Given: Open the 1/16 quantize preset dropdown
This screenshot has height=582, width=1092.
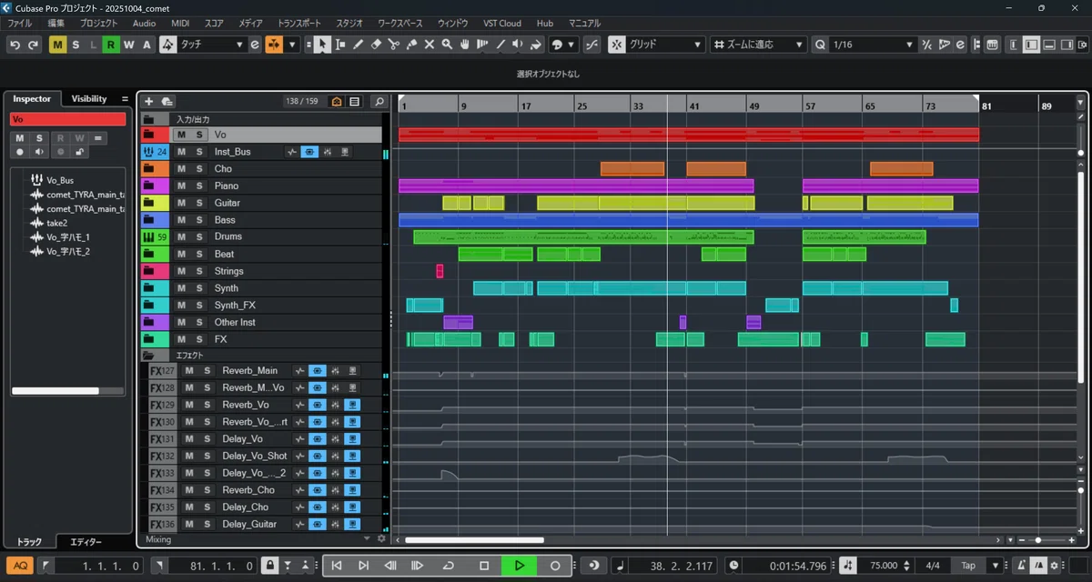Looking at the screenshot, I should (x=872, y=45).
